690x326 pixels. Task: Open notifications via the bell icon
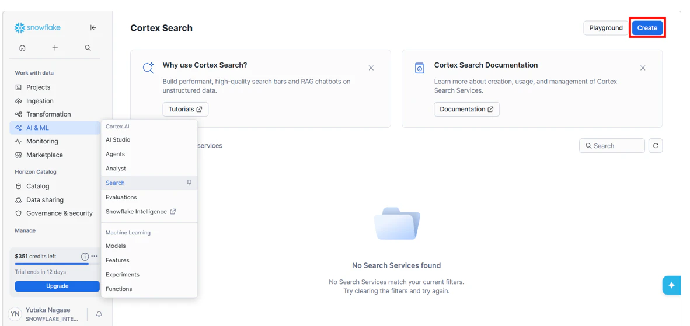(99, 314)
